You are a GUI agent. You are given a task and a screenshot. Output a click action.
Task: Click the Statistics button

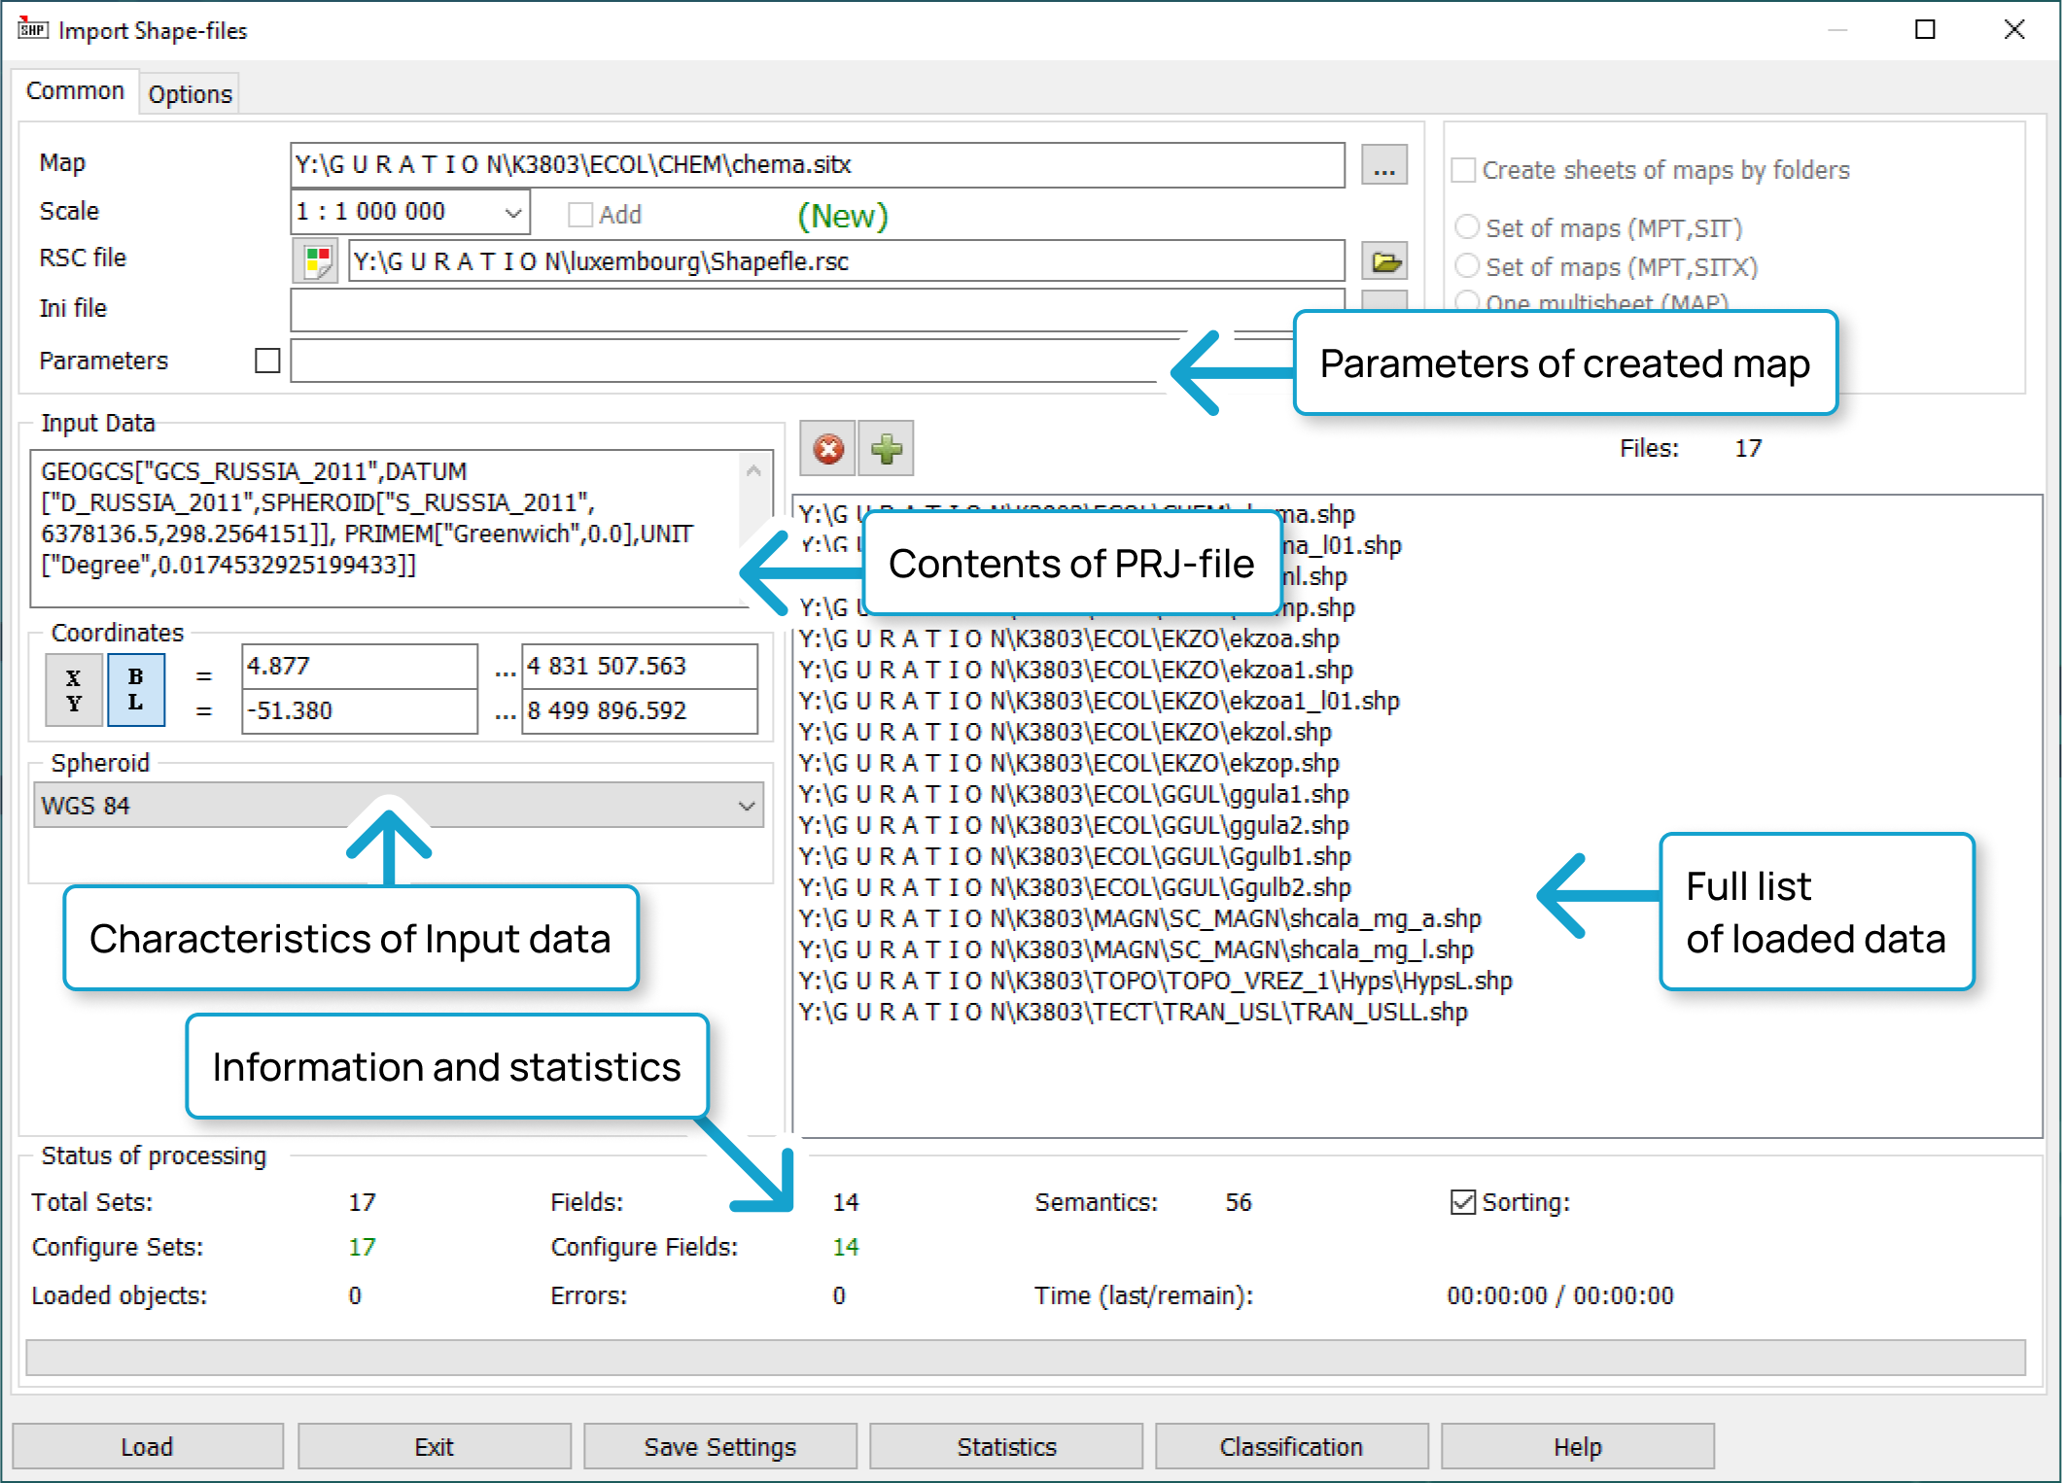coord(1006,1446)
